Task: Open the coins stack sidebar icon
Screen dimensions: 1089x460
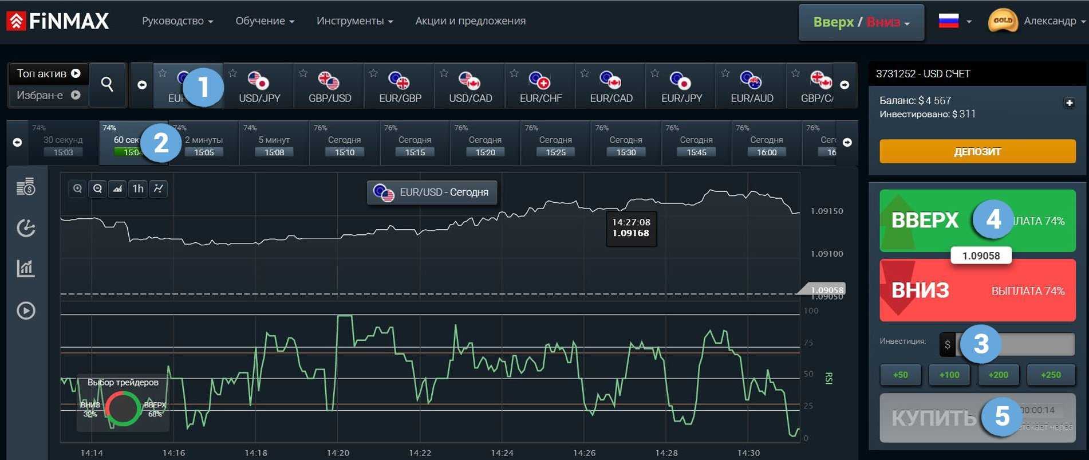Action: (26, 187)
